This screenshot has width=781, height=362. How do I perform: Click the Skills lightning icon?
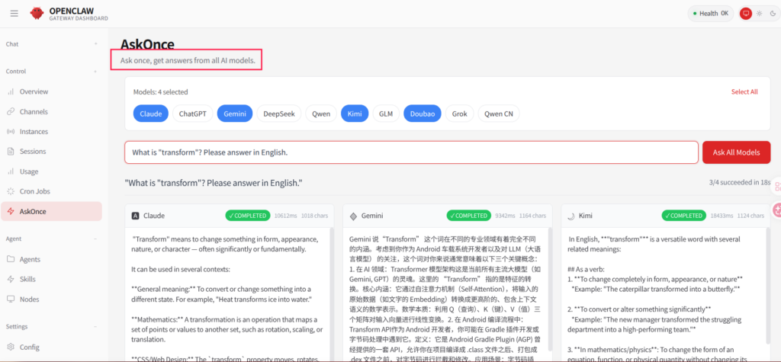click(11, 280)
